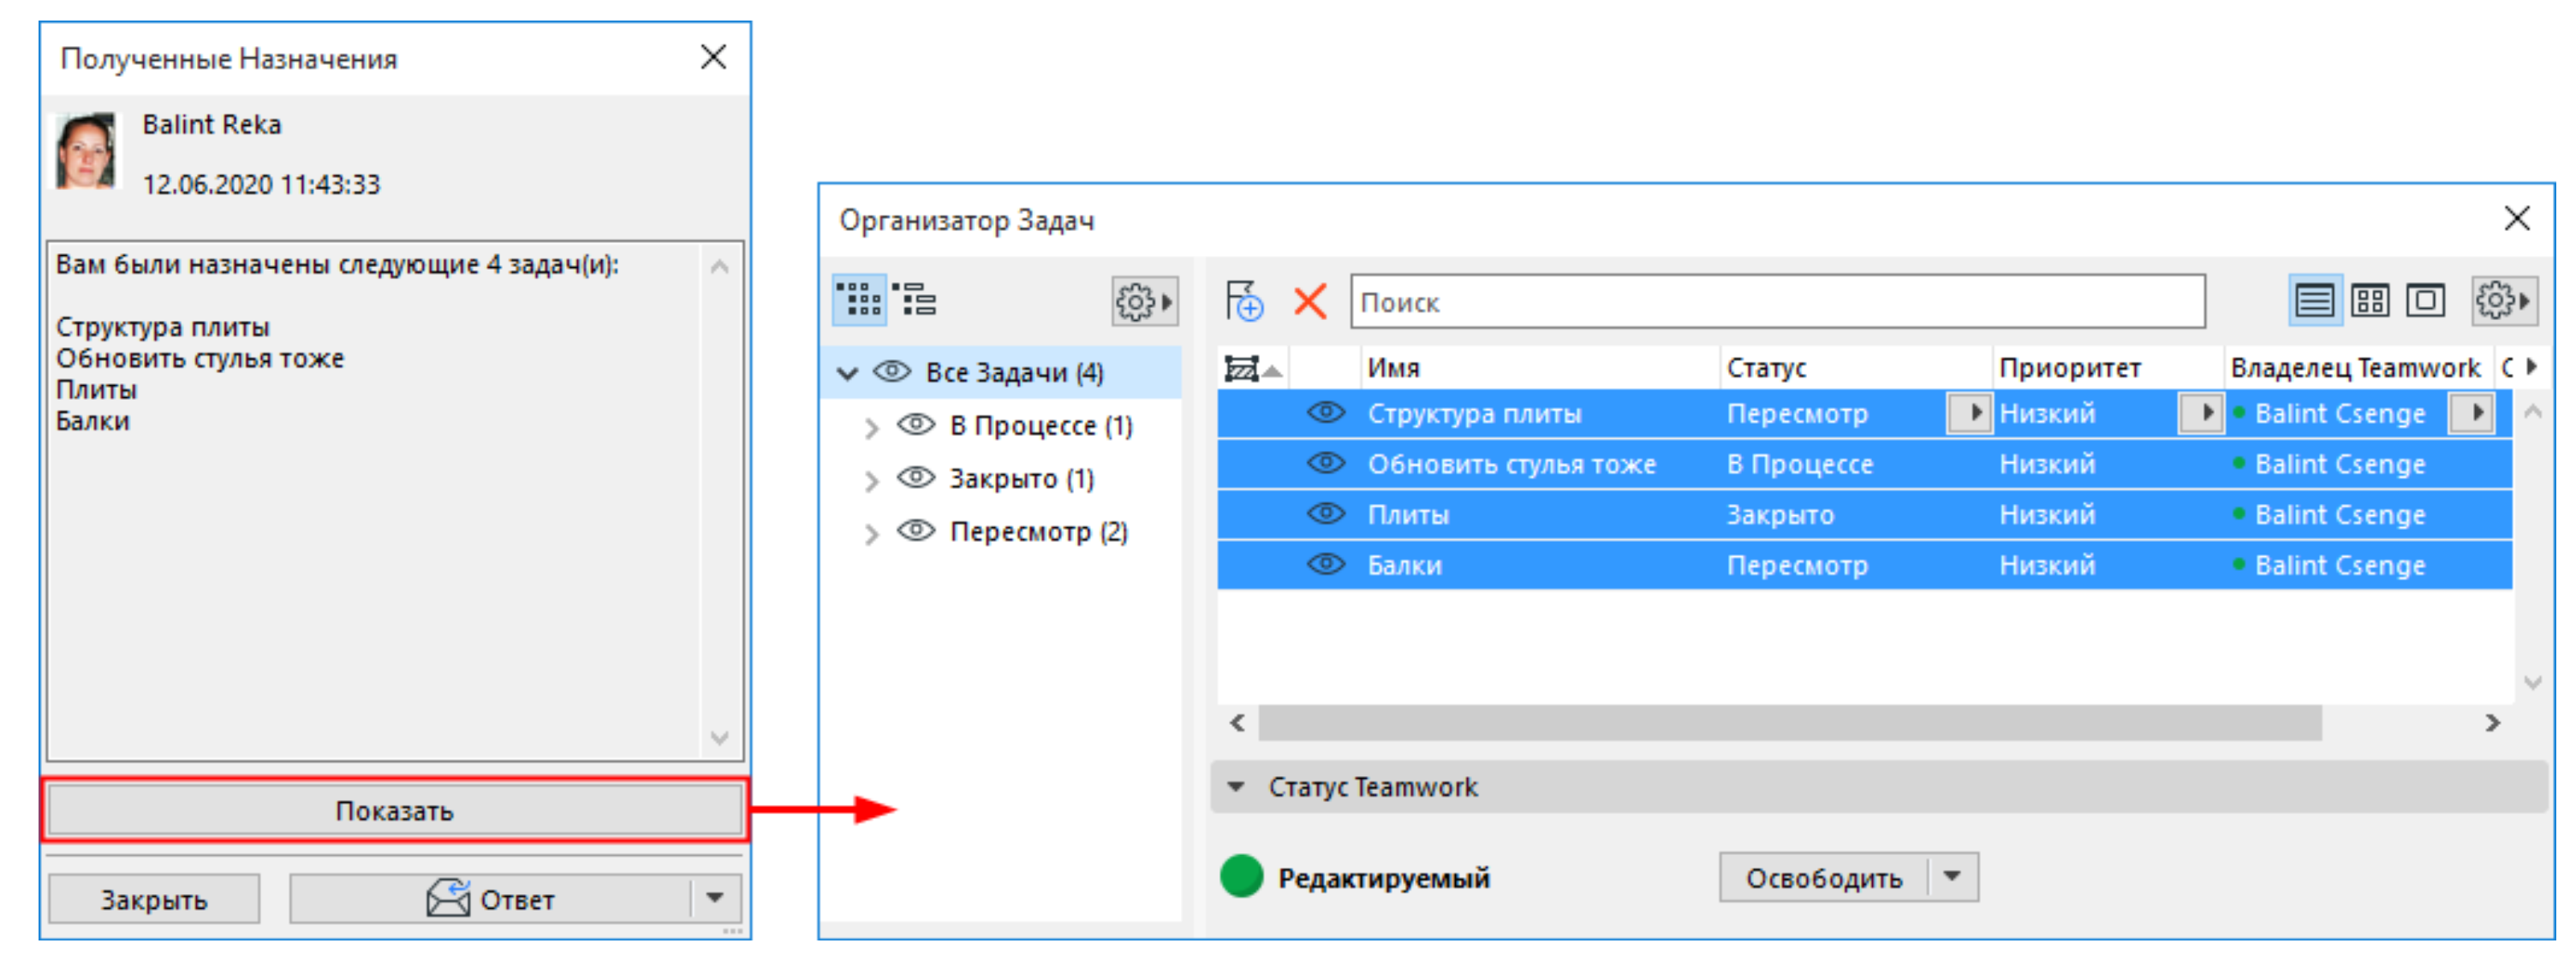Select the Закрыто (1) tree item
Viewport: 2576px width, 967px height.
pos(1021,478)
